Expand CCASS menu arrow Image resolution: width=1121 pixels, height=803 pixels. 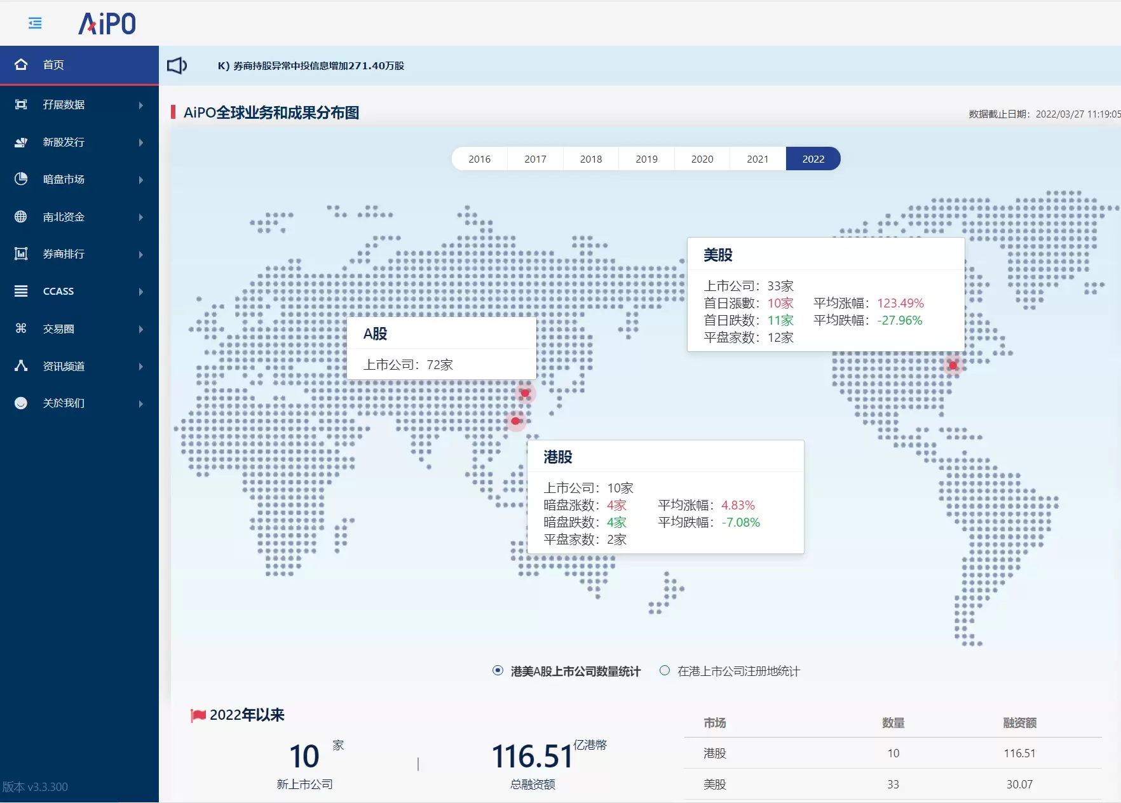(x=141, y=292)
